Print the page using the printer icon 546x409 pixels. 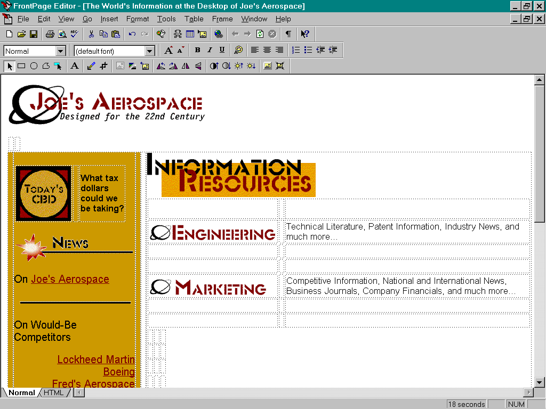tap(50, 34)
